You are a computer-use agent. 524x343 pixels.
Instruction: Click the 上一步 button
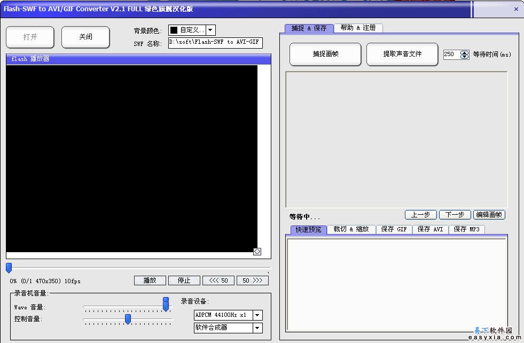click(x=421, y=215)
